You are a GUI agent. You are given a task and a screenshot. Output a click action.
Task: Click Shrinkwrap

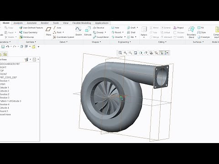(x=26, y=37)
